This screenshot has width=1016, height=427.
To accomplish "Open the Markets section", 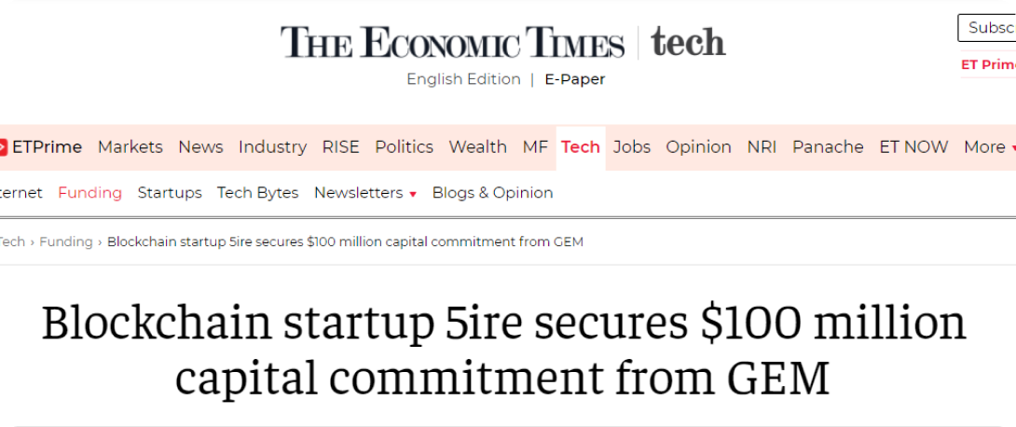I will click(x=130, y=147).
